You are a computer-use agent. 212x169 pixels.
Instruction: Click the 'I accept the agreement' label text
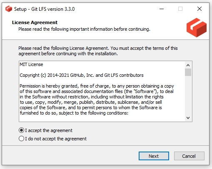pyautogui.click(x=49, y=130)
